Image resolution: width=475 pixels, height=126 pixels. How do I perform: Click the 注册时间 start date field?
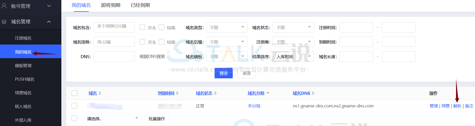pos(356,28)
